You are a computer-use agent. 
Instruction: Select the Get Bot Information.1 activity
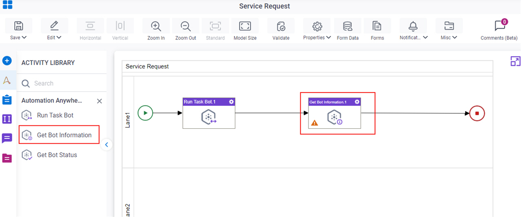tap(335, 113)
